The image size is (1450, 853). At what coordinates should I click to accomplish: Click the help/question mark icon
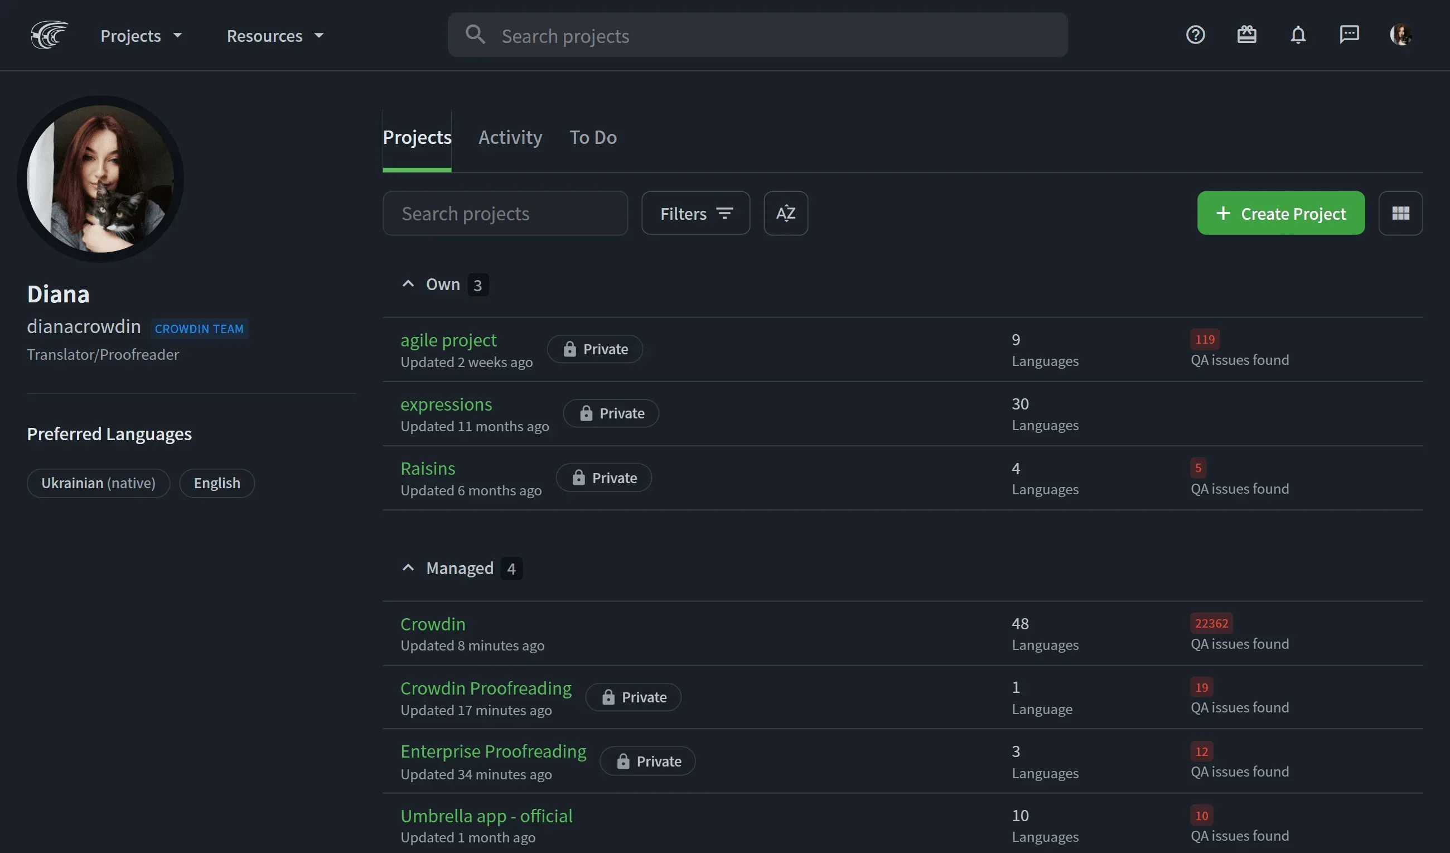[x=1195, y=35]
